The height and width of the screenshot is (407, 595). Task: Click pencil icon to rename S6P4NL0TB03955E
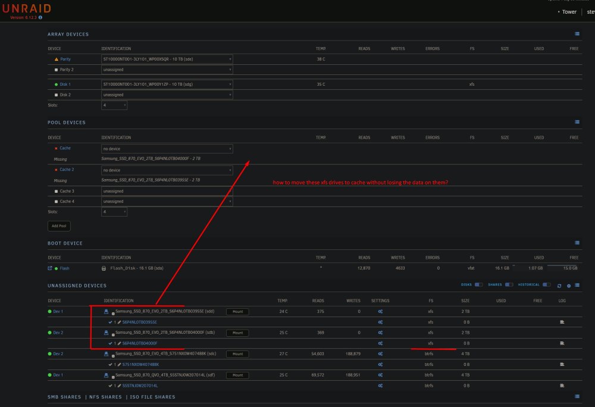pos(119,322)
